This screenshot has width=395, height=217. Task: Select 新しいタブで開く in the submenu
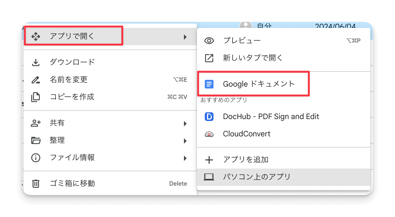[284, 58]
